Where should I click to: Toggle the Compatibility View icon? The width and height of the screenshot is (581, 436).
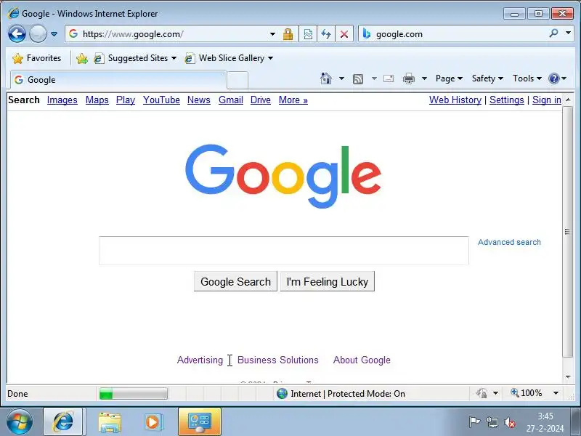[x=308, y=34]
